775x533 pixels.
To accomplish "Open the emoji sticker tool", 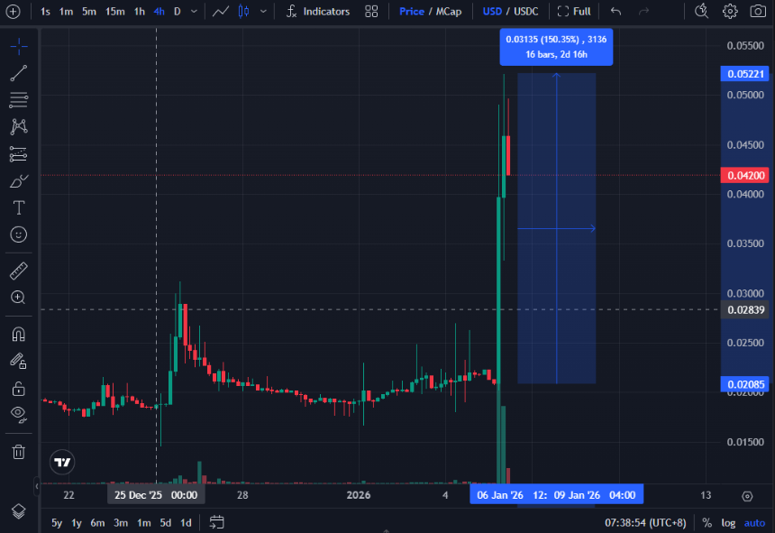I will 18,234.
